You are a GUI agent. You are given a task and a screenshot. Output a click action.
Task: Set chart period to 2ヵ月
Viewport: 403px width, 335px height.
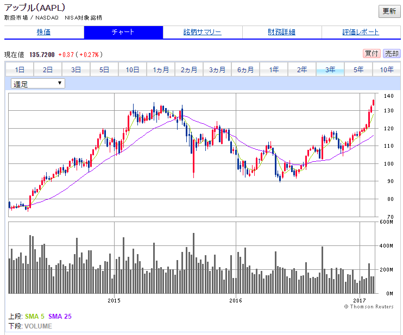coord(189,69)
